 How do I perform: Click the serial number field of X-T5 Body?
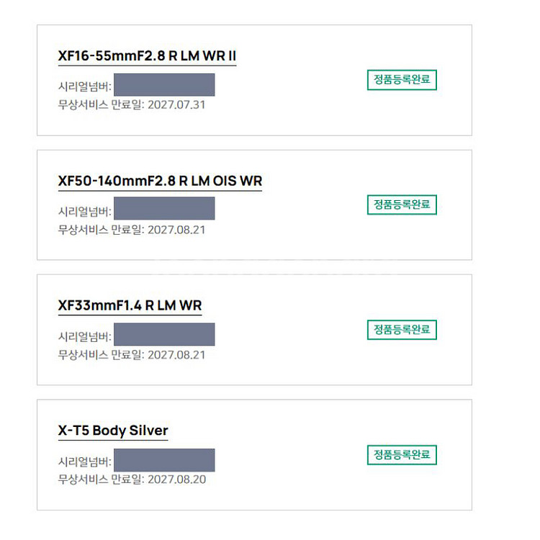tap(164, 460)
